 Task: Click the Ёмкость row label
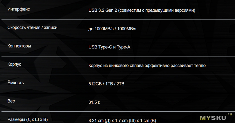click(16, 82)
